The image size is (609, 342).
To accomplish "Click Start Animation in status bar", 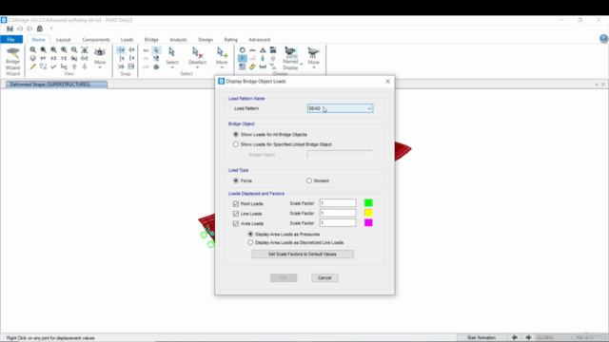I will coord(481,337).
